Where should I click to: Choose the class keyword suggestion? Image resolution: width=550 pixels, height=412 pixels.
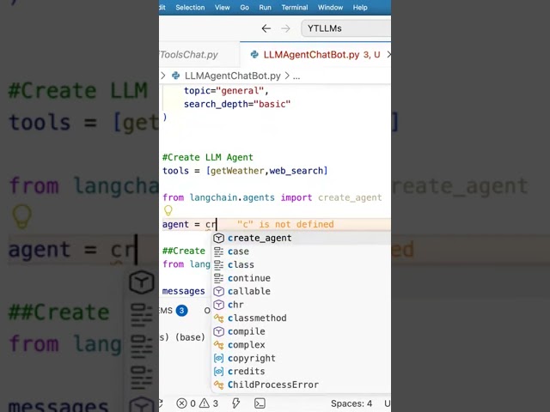[302, 265]
